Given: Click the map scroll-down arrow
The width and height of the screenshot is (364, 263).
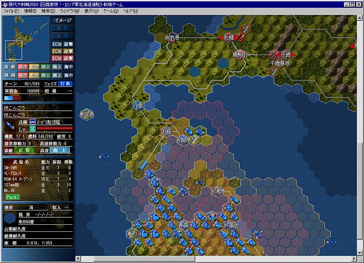Looking at the screenshot, I should coord(359,253).
